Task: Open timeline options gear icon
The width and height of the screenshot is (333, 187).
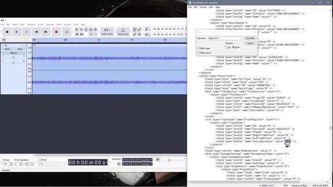Action: [4, 39]
